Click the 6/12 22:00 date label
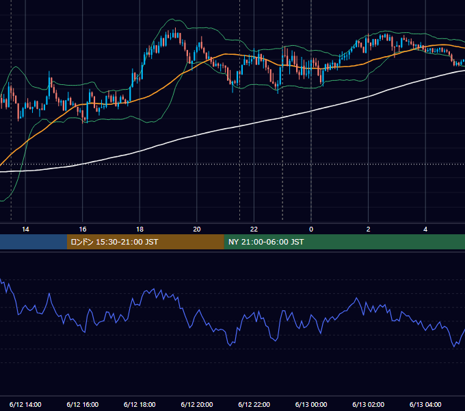The image size is (465, 411). (254, 404)
